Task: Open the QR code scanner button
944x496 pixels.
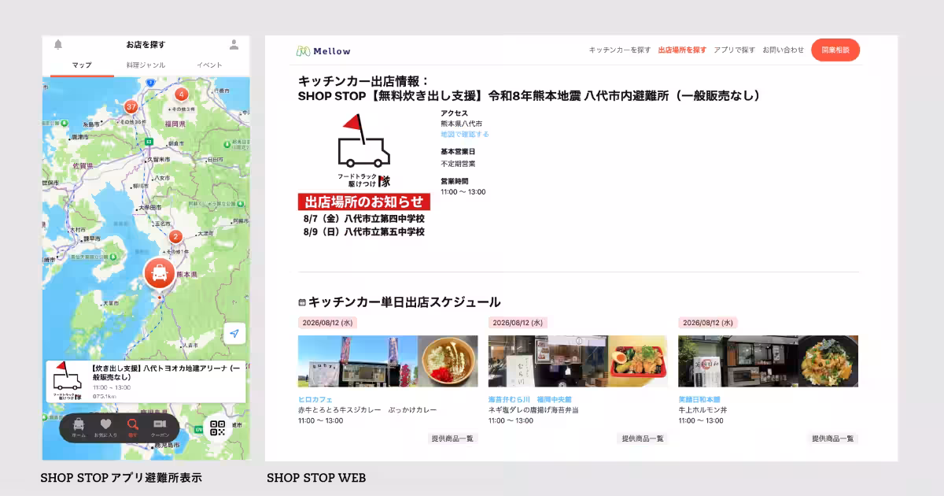Action: click(x=218, y=428)
